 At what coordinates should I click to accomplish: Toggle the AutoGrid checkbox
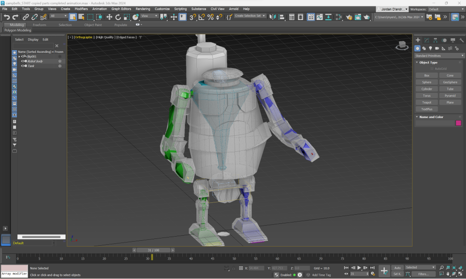coord(432,68)
